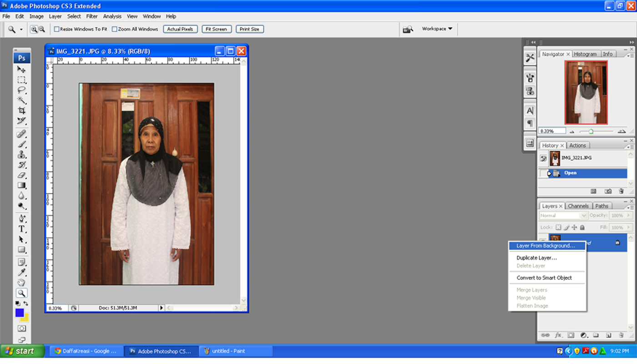Toggle Lock transparent pixels on the layer

(558, 227)
